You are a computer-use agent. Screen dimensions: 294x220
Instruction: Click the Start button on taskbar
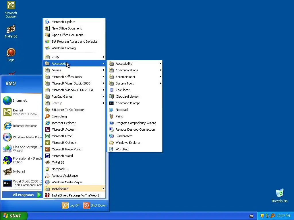click(x=14, y=216)
